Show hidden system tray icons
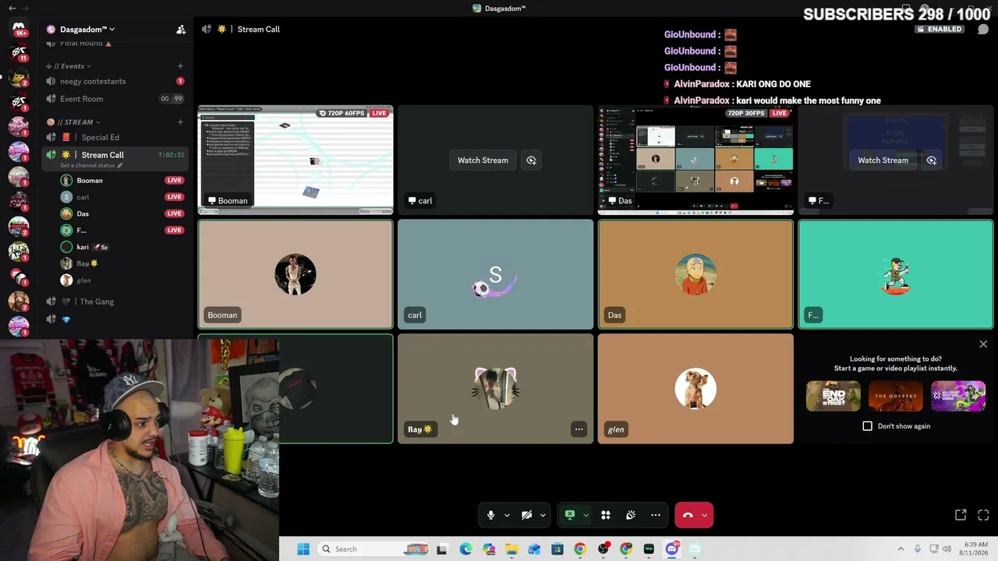Viewport: 998px width, 561px height. click(x=901, y=549)
